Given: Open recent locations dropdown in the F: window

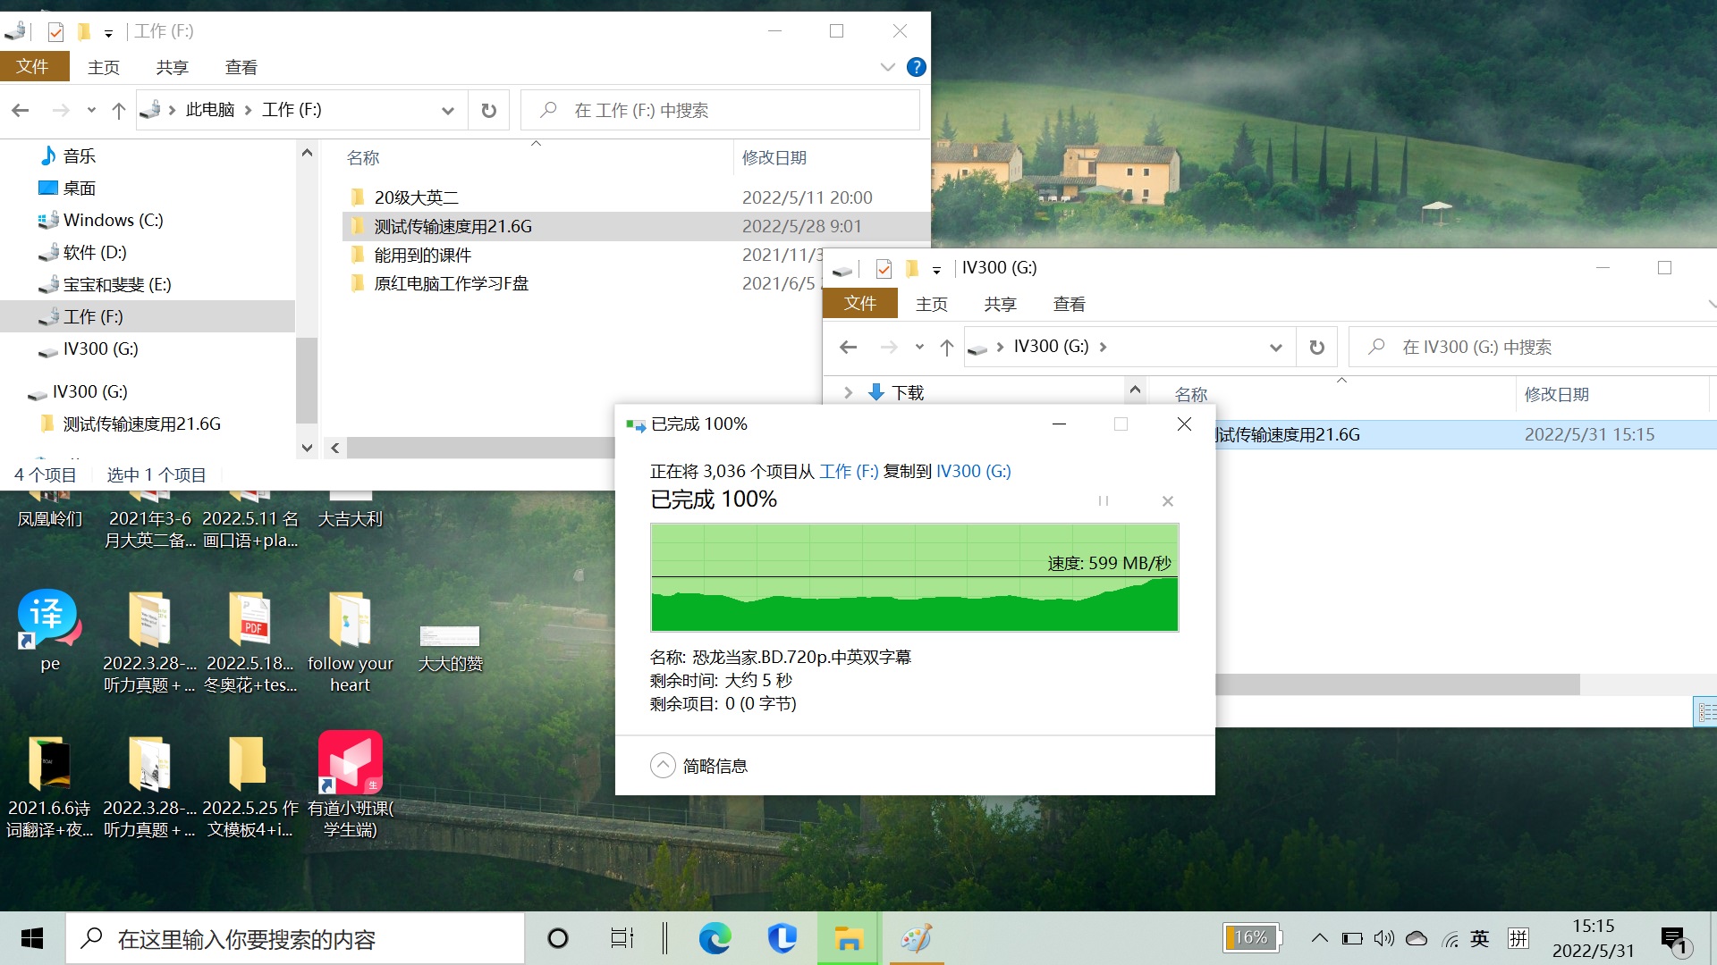Looking at the screenshot, I should (91, 111).
